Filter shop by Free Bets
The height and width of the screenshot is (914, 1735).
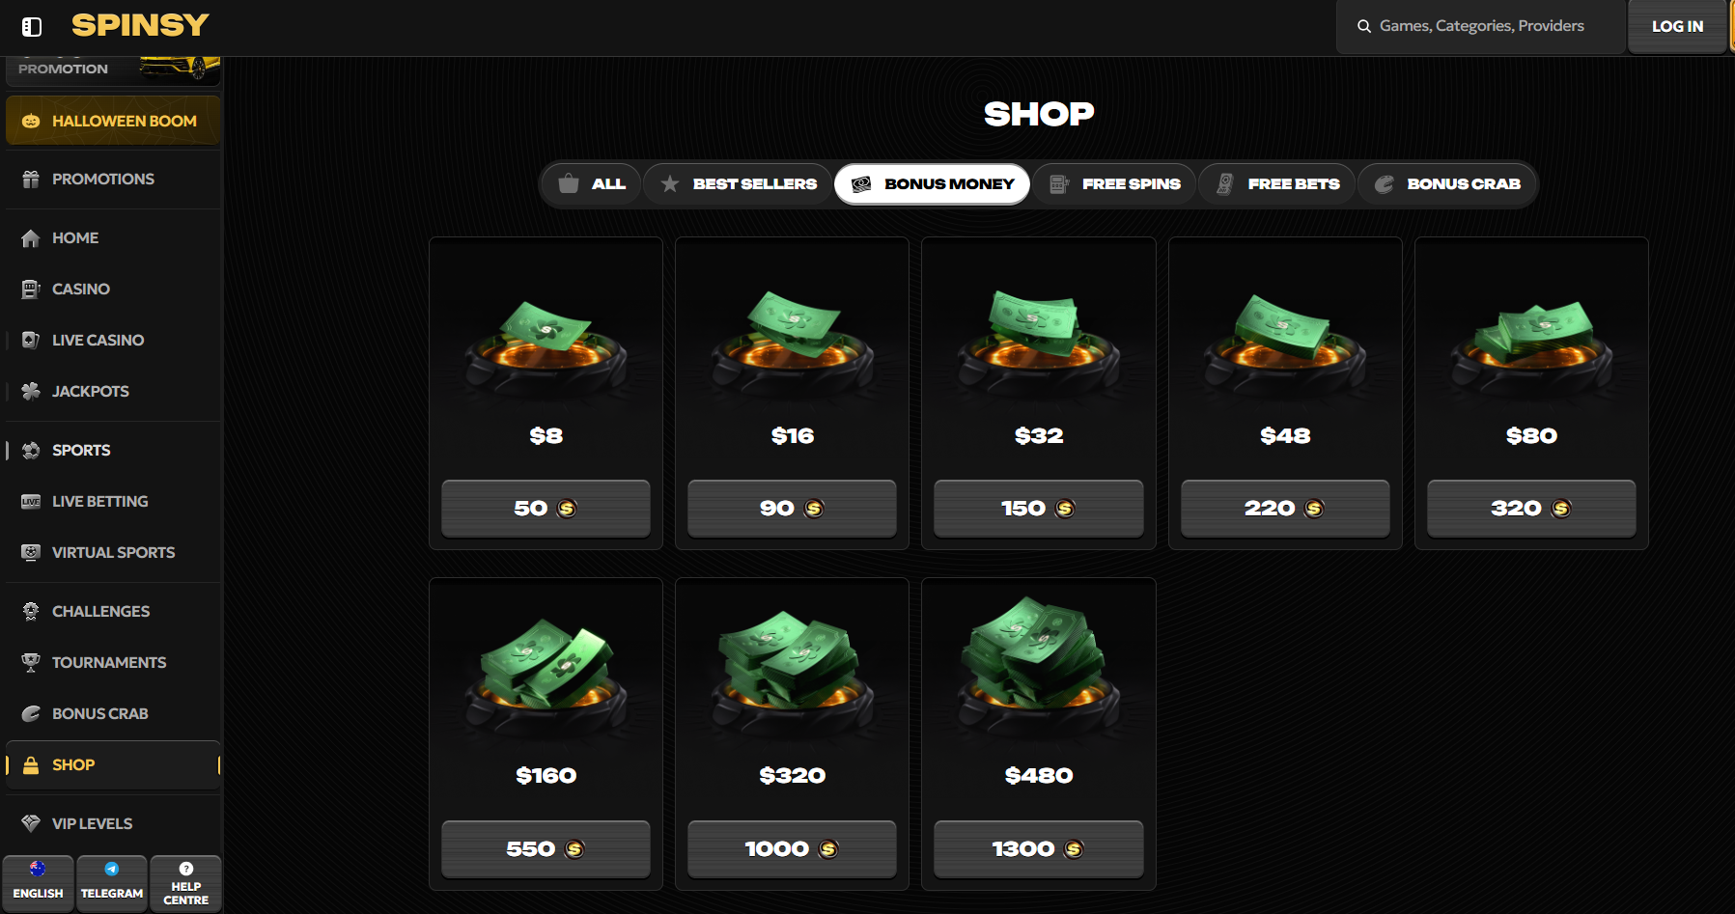[x=1277, y=183]
